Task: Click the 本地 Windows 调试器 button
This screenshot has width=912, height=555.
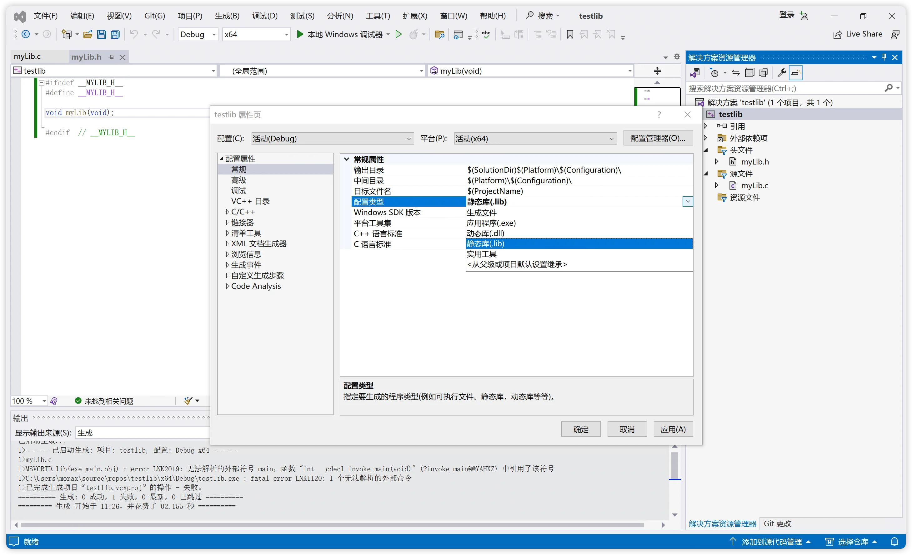Action: 340,34
